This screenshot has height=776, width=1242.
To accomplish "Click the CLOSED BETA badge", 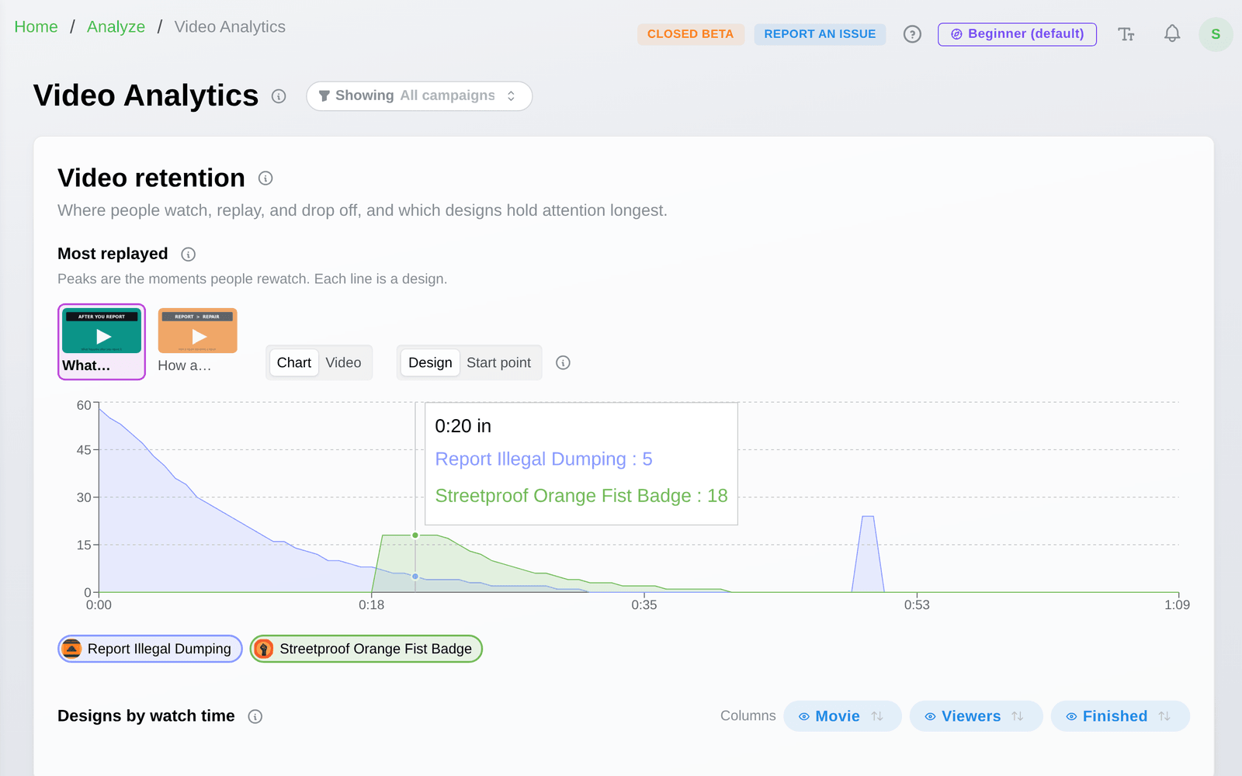I will click(x=691, y=34).
